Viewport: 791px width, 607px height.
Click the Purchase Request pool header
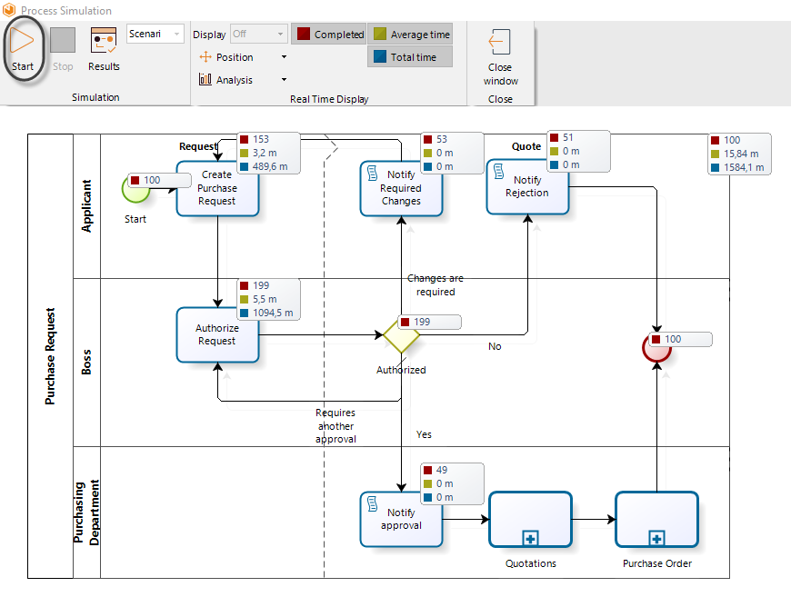pyautogui.click(x=50, y=356)
